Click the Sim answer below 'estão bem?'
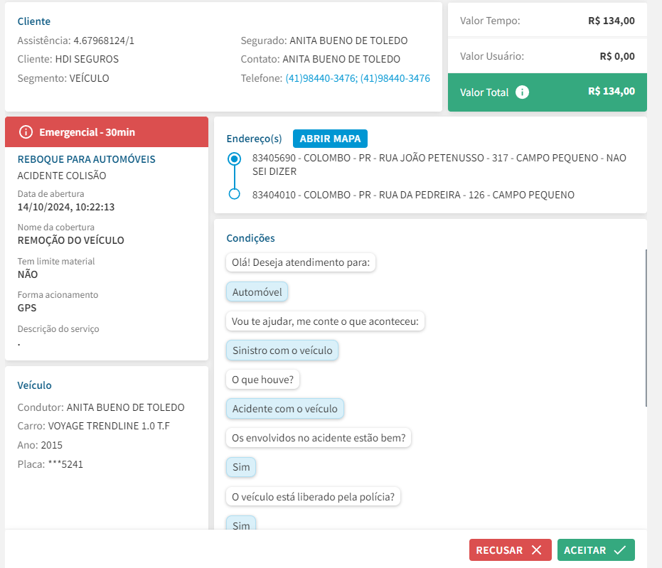Viewport: 662px width, 568px height. [x=241, y=467]
